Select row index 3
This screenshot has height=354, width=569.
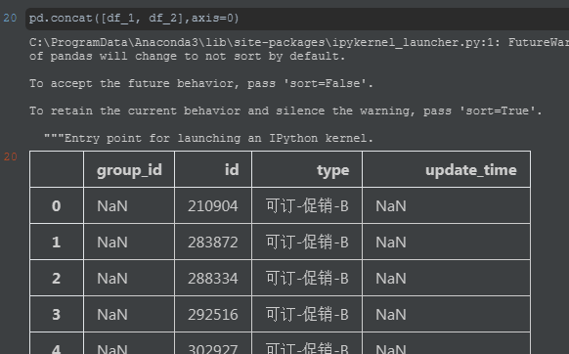[57, 314]
